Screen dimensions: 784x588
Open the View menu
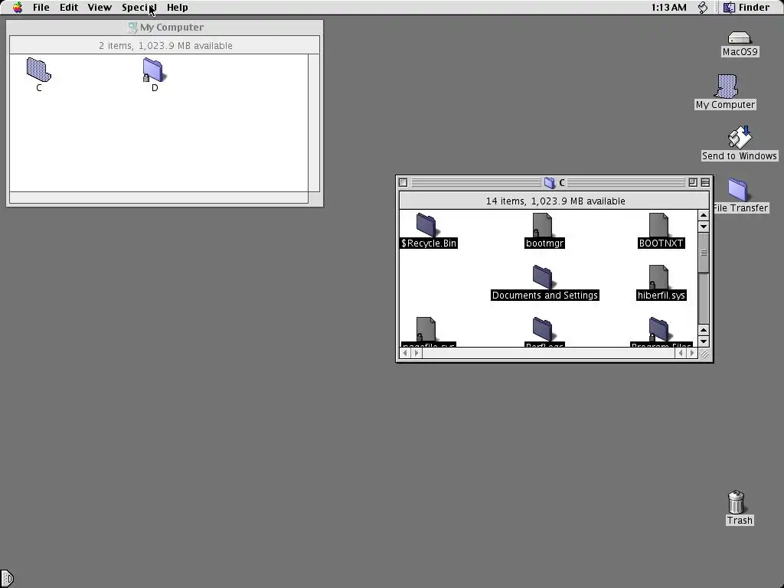[x=100, y=8]
